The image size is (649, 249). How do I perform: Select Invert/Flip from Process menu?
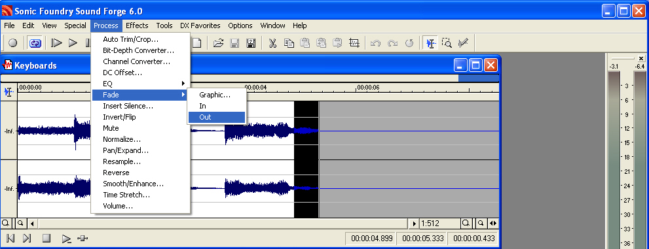(140, 117)
